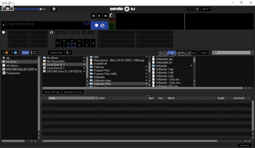Set auto loop length to 8 beats

(x=79, y=45)
